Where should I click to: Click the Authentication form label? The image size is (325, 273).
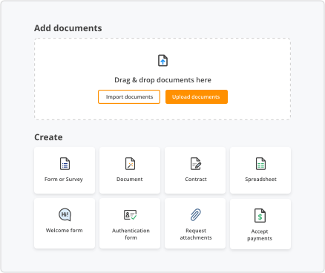[x=131, y=234]
